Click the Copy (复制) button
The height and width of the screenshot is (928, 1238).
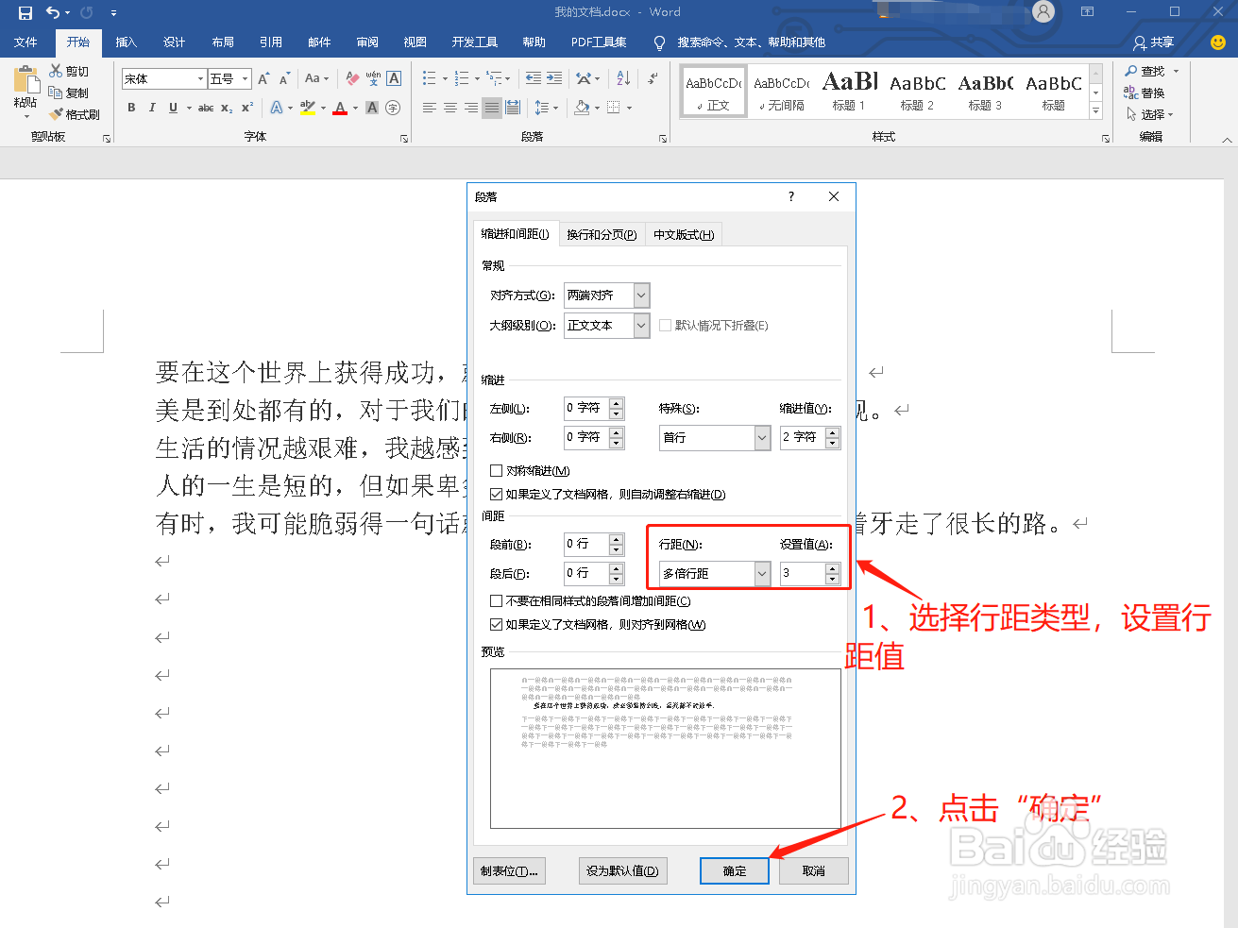tap(69, 93)
